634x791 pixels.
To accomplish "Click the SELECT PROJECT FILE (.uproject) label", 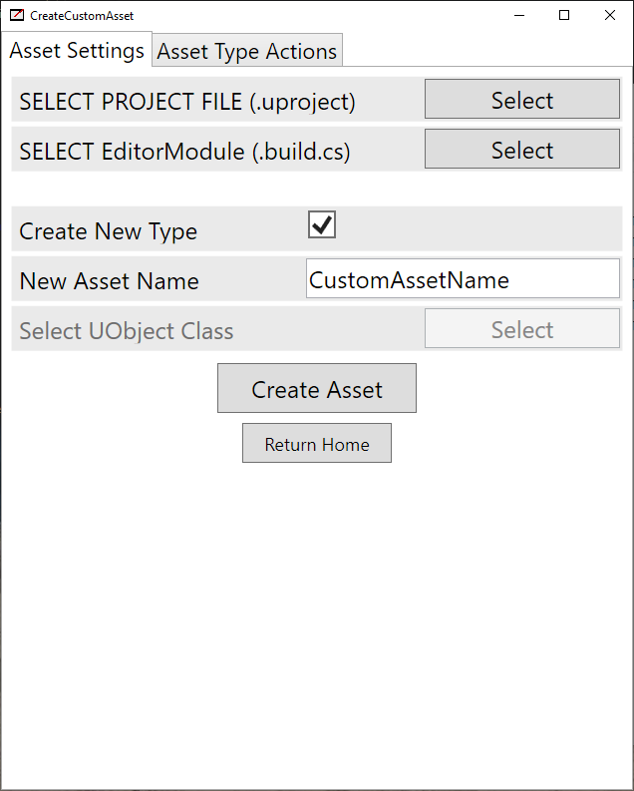I will click(x=187, y=102).
